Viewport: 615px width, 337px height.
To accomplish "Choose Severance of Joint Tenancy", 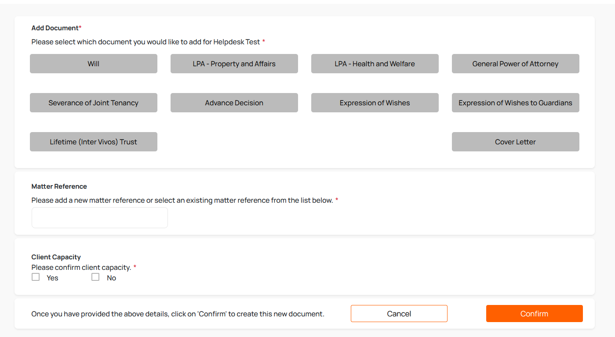I will click(x=94, y=103).
